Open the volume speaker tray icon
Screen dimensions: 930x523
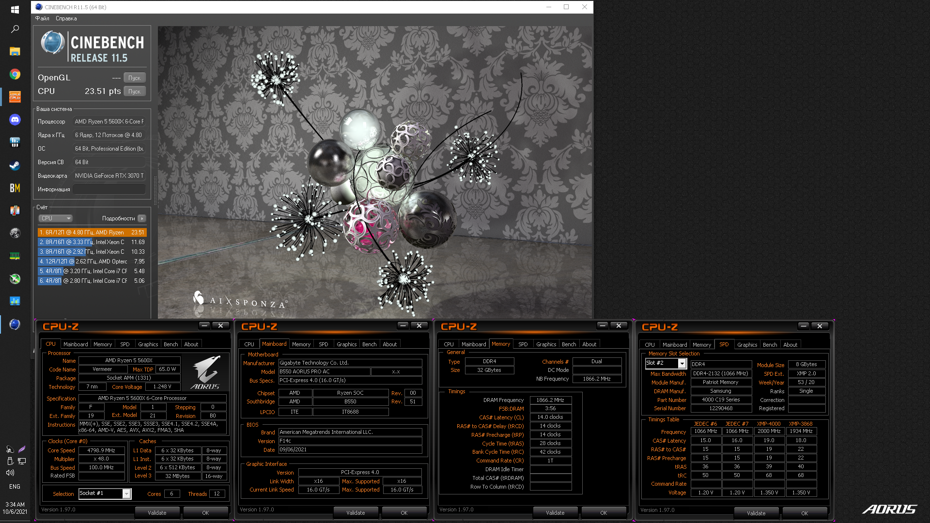[x=10, y=473]
